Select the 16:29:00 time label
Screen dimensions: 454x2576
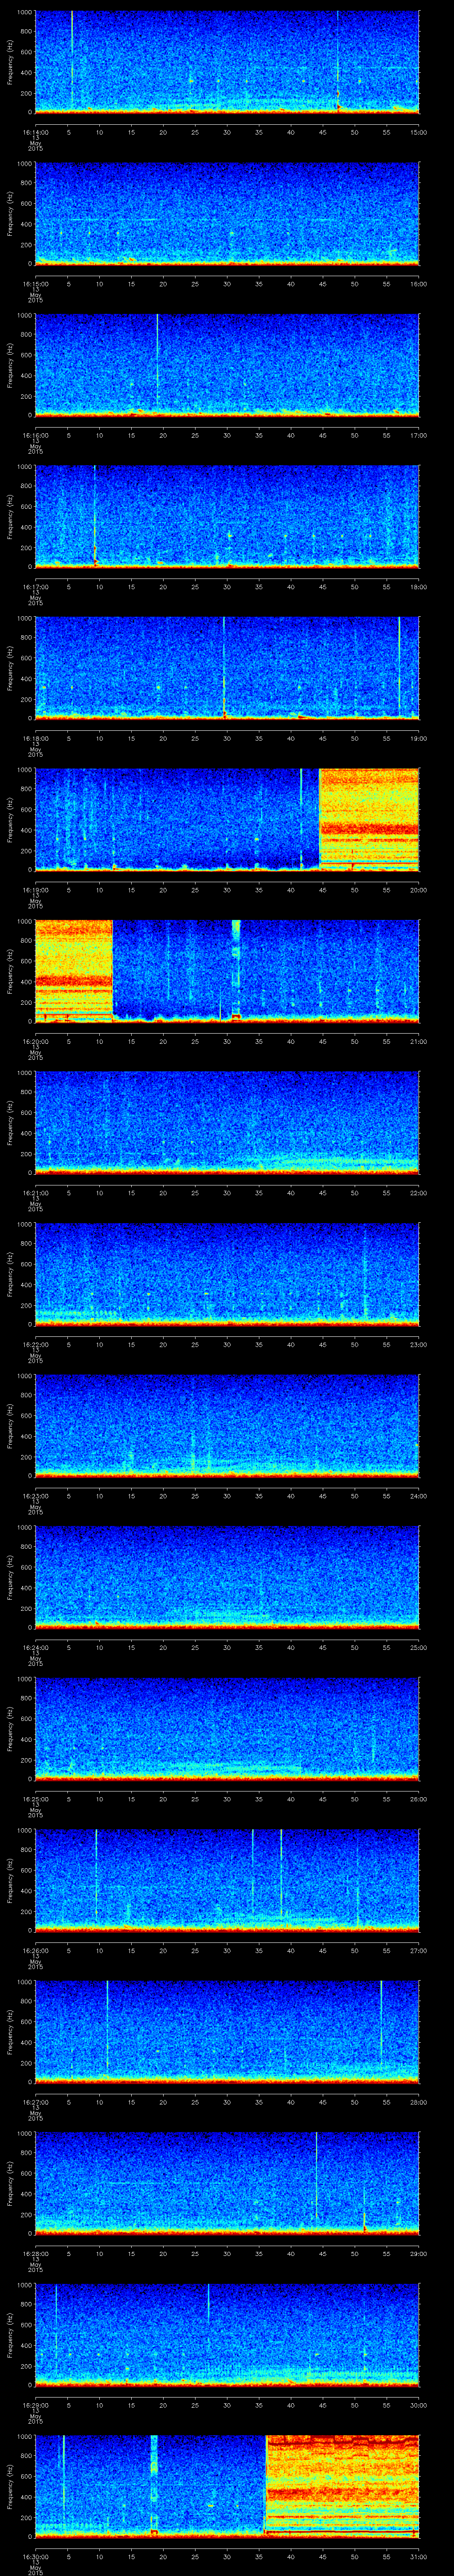pos(35,2404)
